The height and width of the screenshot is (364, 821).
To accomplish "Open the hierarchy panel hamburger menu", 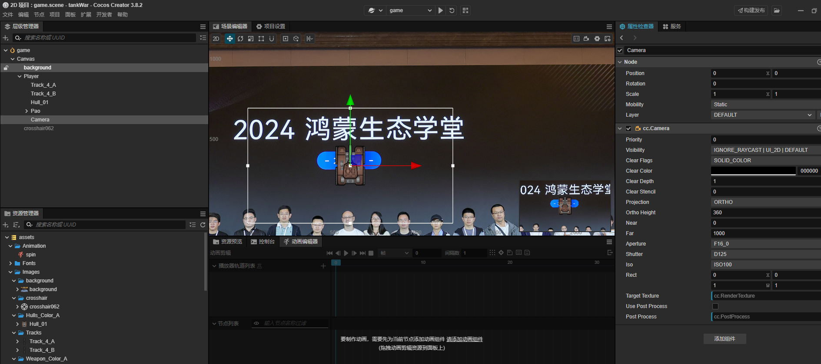I will click(x=203, y=26).
